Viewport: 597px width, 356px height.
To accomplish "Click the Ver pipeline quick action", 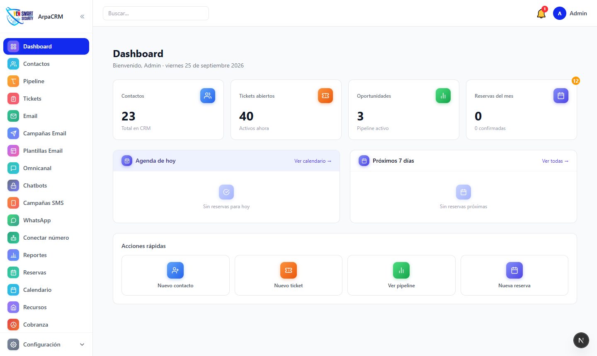I will point(401,275).
